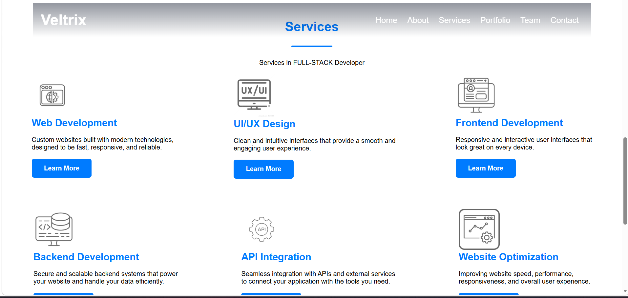
Task: Click Learn More under UI/UX Design
Action: (263, 169)
